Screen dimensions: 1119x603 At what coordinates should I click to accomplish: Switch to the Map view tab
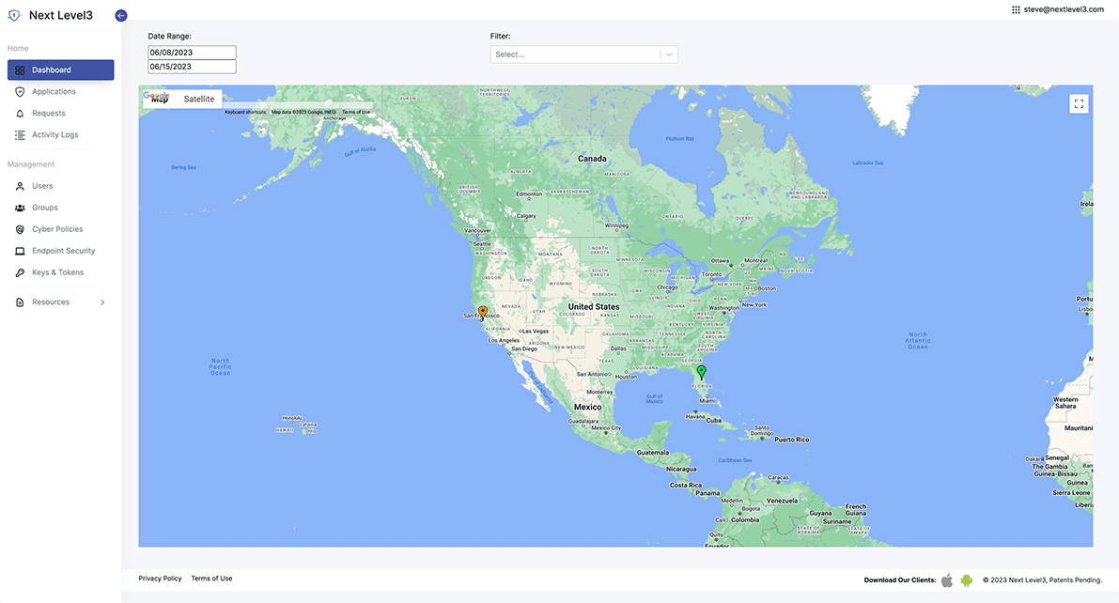(160, 100)
